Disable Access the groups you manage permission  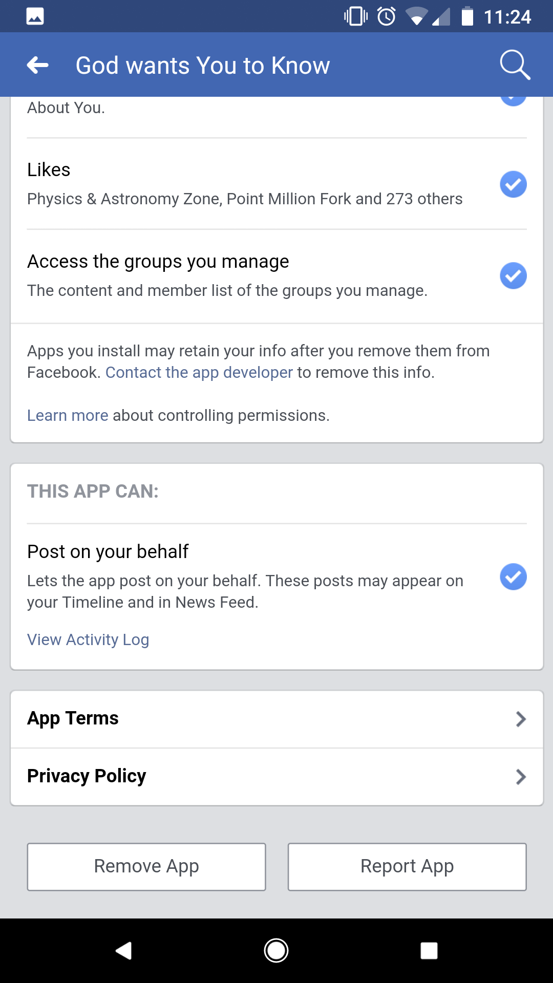(x=513, y=276)
